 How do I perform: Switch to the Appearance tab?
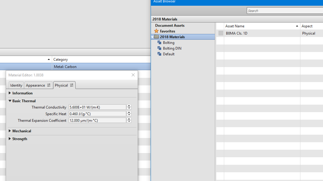pos(35,85)
